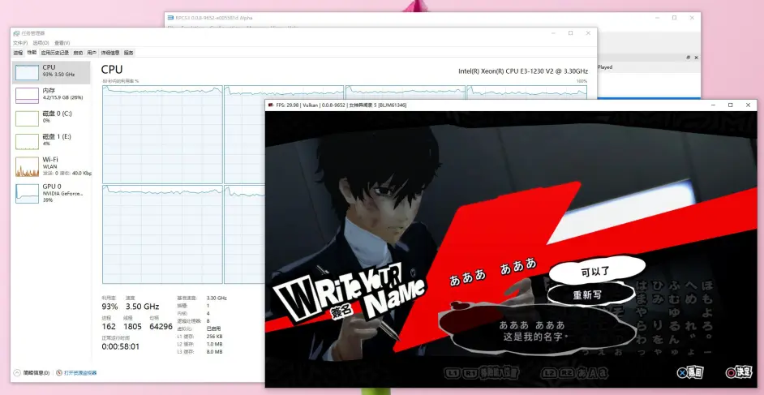The image size is (764, 395).
Task: Switch to the 用户 tab
Action: click(92, 53)
